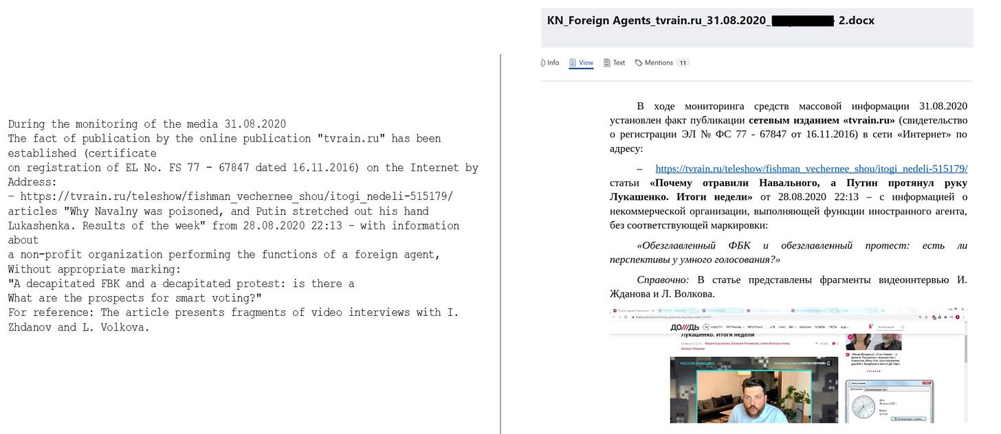Open the blue tvrain.ru itogi_nedeli hyperlink
Image resolution: width=1001 pixels, height=434 pixels.
[811, 168]
